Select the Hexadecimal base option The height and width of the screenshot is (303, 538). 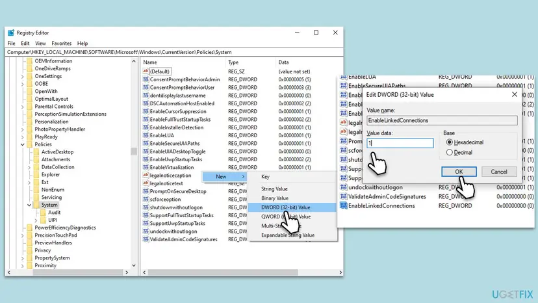pos(449,142)
